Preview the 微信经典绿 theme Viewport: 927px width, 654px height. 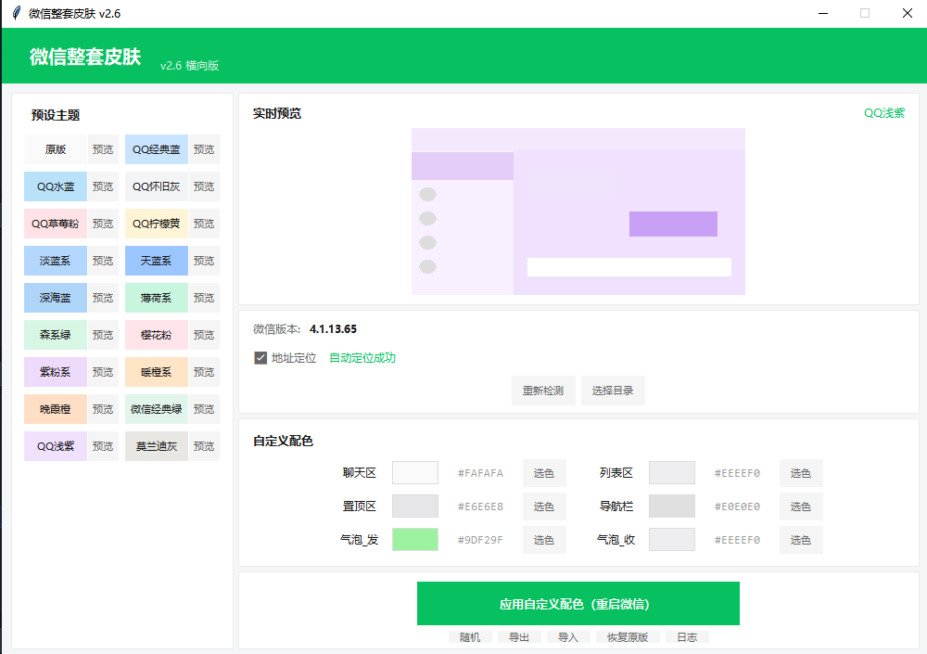click(204, 409)
